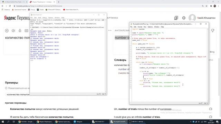Bookmark this page with the star icon
The width and height of the screenshot is (221, 124).
206,6
